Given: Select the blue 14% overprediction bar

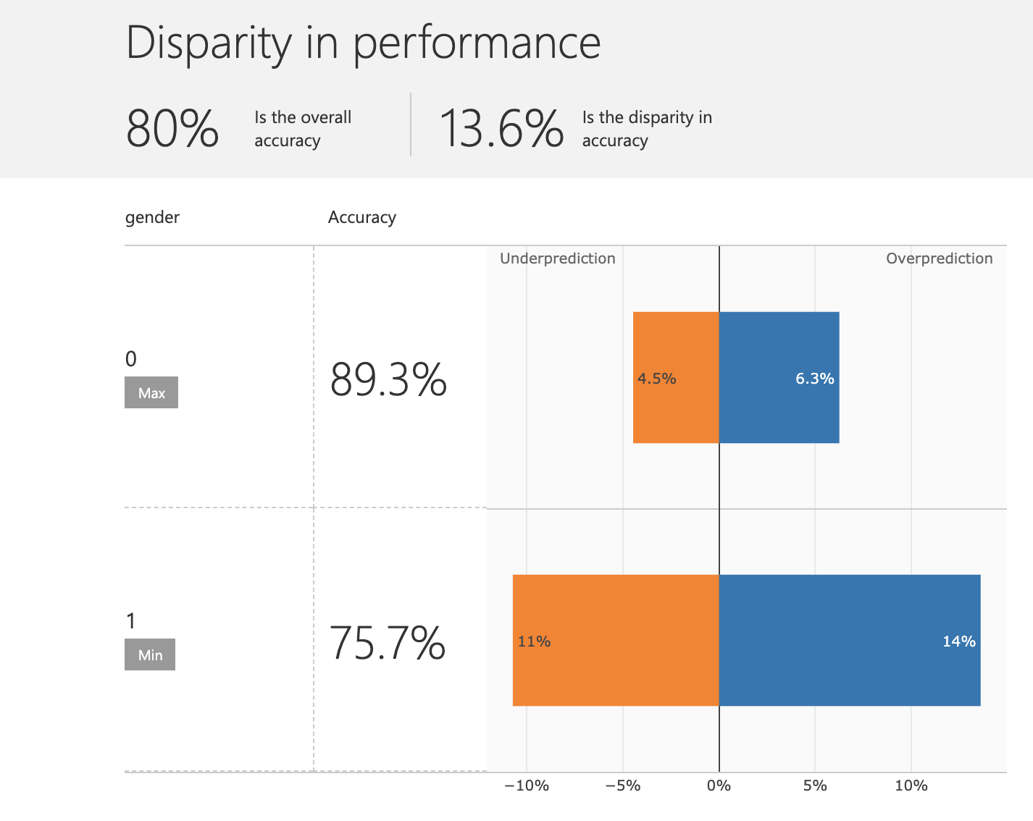Looking at the screenshot, I should (x=849, y=640).
